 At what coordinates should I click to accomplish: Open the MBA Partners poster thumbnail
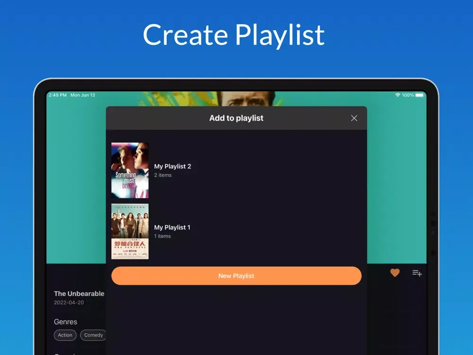coord(130,231)
